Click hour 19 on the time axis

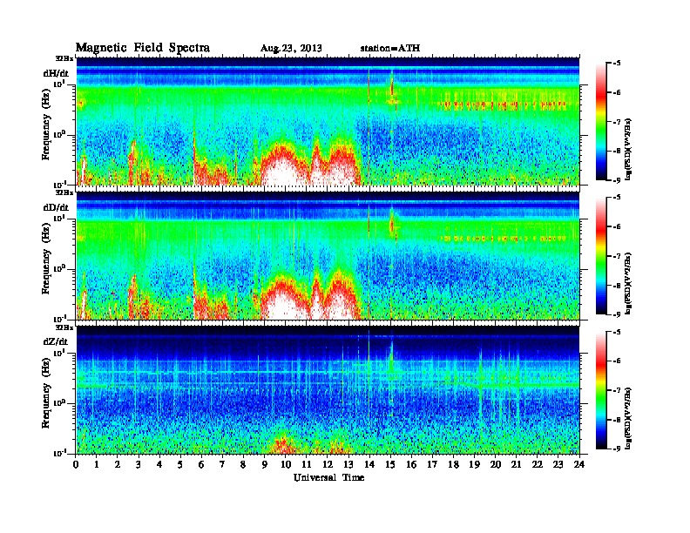pyautogui.click(x=474, y=464)
